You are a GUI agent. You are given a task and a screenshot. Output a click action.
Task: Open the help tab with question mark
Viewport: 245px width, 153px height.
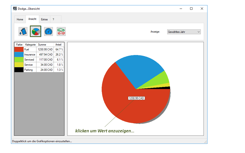click(x=53, y=19)
